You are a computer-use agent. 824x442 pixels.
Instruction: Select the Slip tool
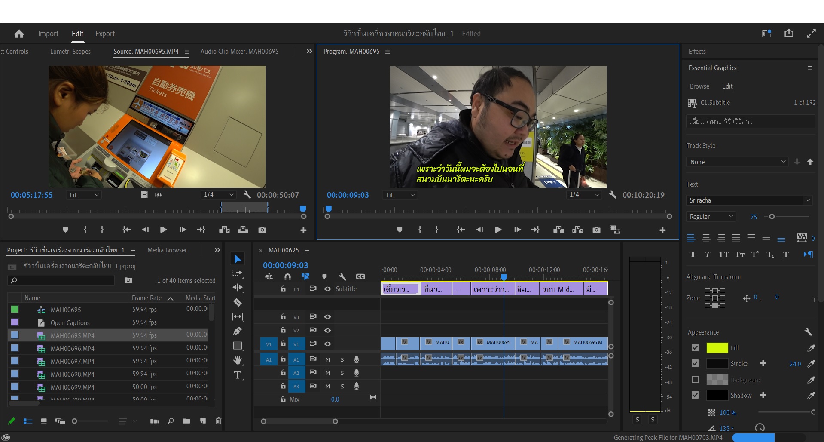(x=237, y=316)
